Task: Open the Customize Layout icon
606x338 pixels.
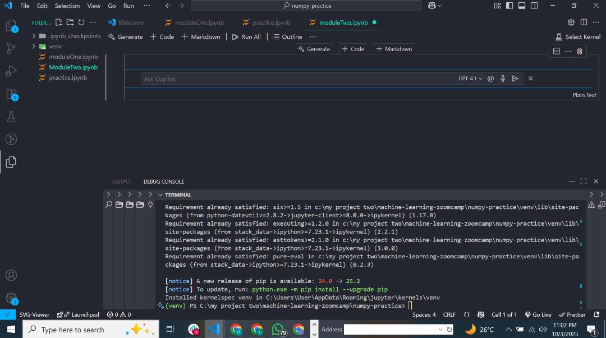Action: coord(497,6)
